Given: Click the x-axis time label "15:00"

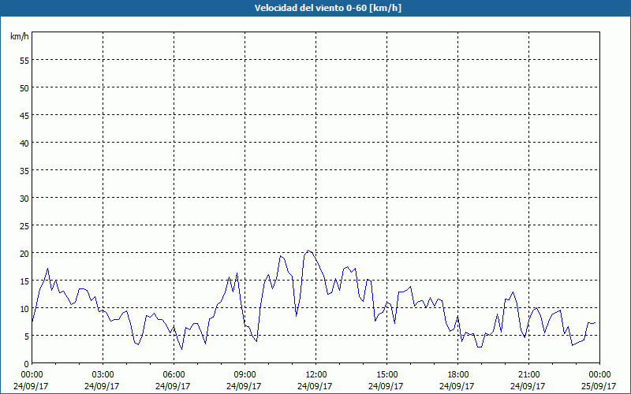Looking at the screenshot, I should tap(386, 375).
